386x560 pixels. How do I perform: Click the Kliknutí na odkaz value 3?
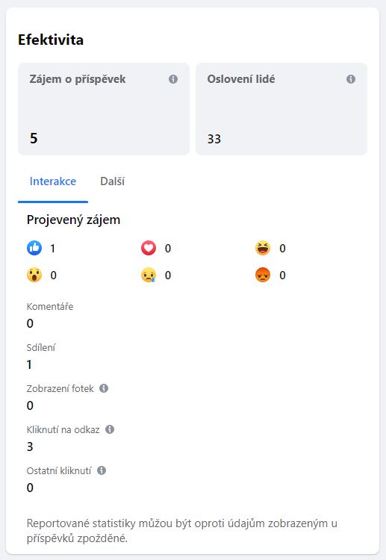[x=30, y=447]
